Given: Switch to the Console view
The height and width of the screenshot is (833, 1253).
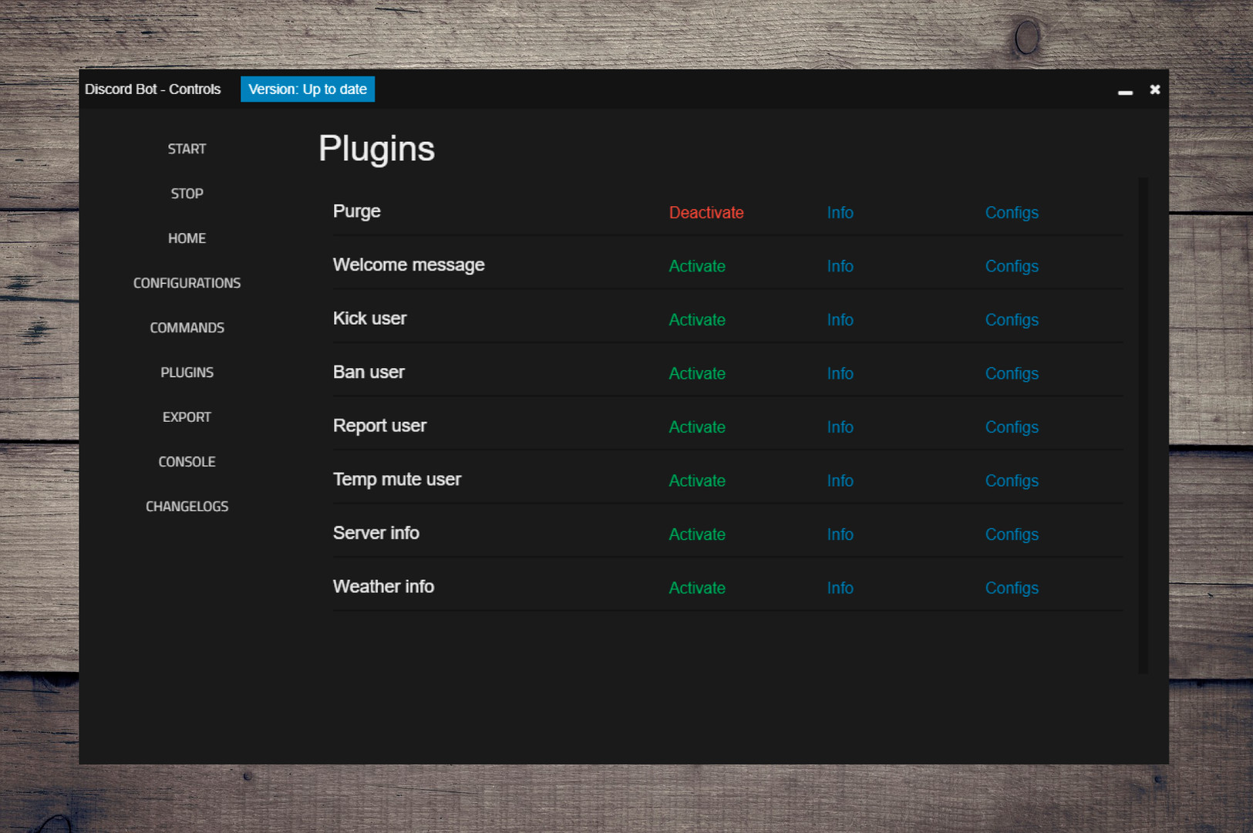Looking at the screenshot, I should point(187,462).
